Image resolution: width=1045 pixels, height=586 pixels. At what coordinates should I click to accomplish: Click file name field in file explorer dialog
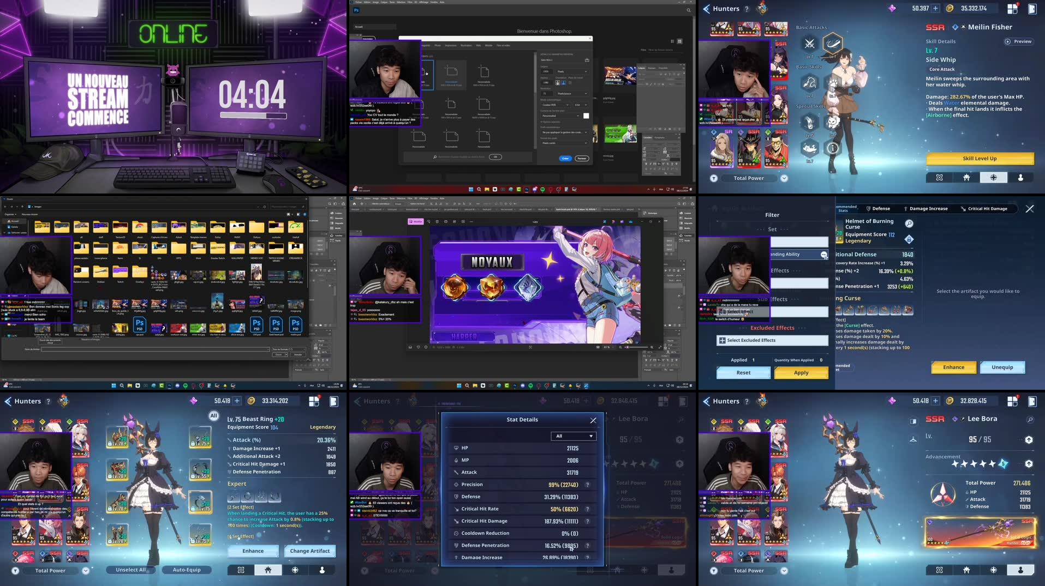(154, 349)
